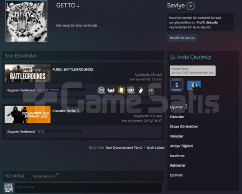Open the Counter-Strike 2 title link

click(x=66, y=111)
